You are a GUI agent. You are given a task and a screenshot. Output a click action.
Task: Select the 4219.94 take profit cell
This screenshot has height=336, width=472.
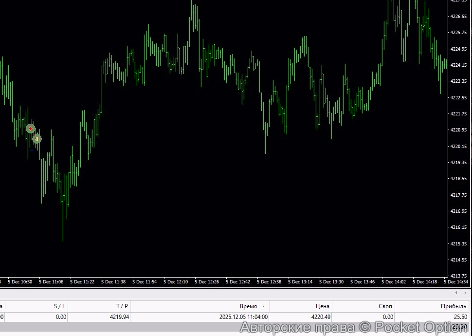click(120, 317)
